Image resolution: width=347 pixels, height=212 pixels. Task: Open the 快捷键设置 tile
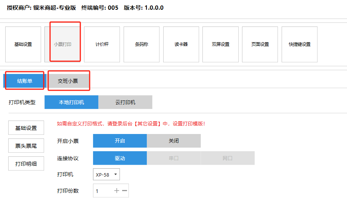pyautogui.click(x=300, y=44)
